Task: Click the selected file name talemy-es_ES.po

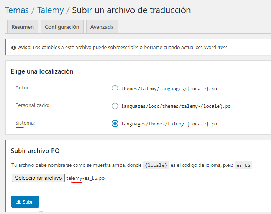Action: (x=85, y=178)
